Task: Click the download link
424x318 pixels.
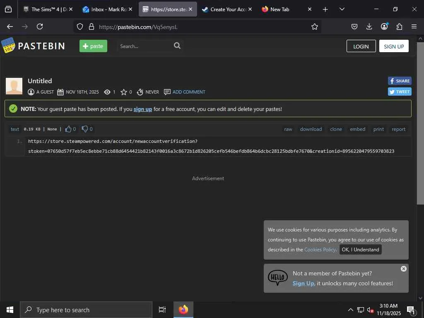Action: 311,129
